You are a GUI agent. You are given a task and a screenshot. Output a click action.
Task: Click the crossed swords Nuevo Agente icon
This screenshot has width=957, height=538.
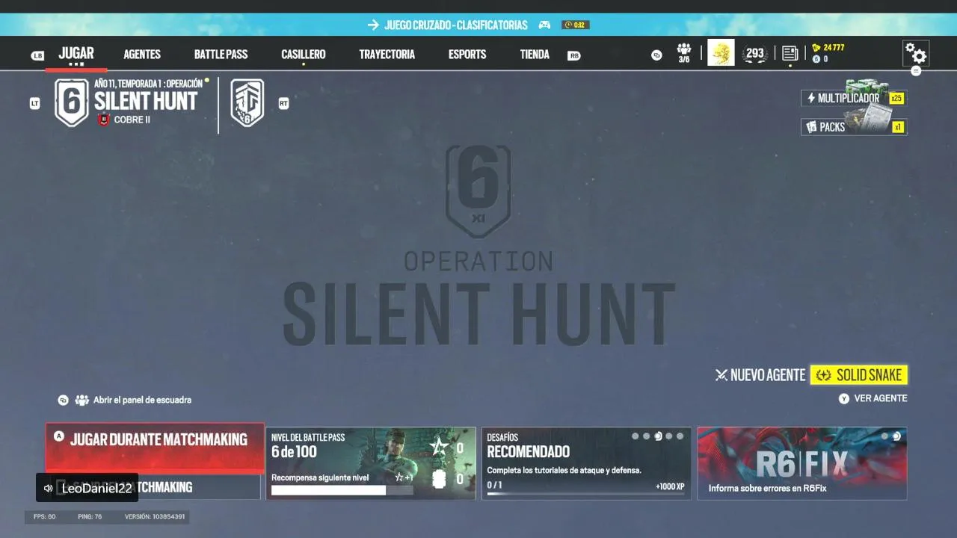721,375
